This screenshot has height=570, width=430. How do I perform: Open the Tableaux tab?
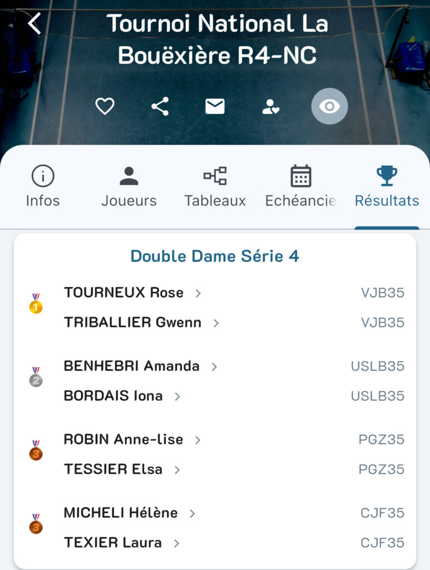(215, 186)
